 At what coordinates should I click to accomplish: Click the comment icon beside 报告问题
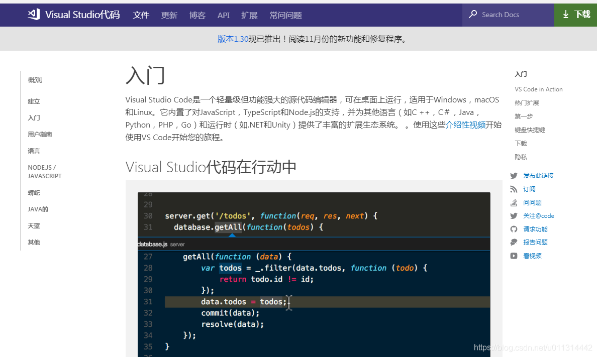point(514,242)
